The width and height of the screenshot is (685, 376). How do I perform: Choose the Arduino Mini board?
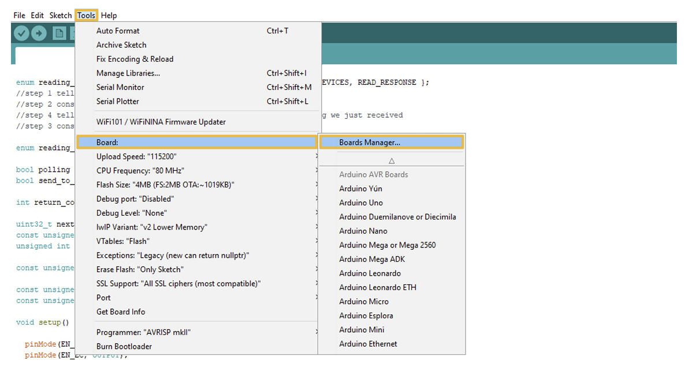pos(392,330)
